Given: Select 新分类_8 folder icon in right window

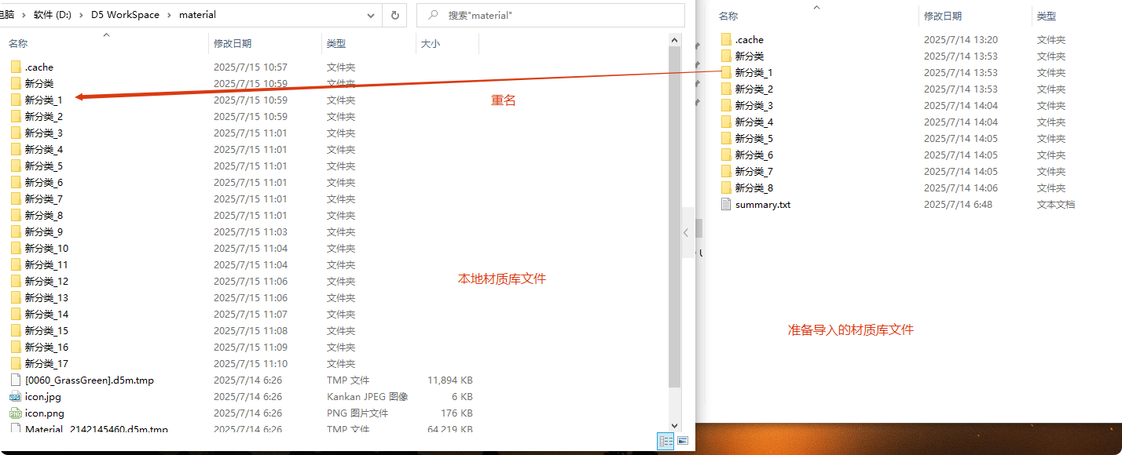Looking at the screenshot, I should [x=726, y=188].
